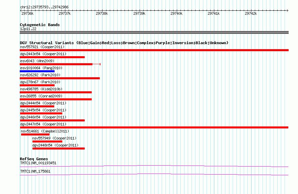Click the 29736k ruler position
The height and width of the screenshot is (194, 298).
(x=27, y=13)
